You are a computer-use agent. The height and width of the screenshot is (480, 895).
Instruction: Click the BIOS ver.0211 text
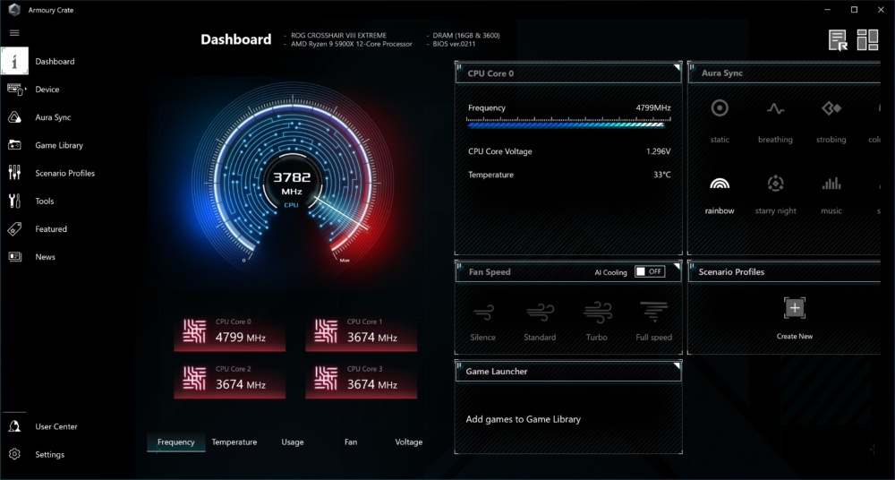(x=455, y=43)
